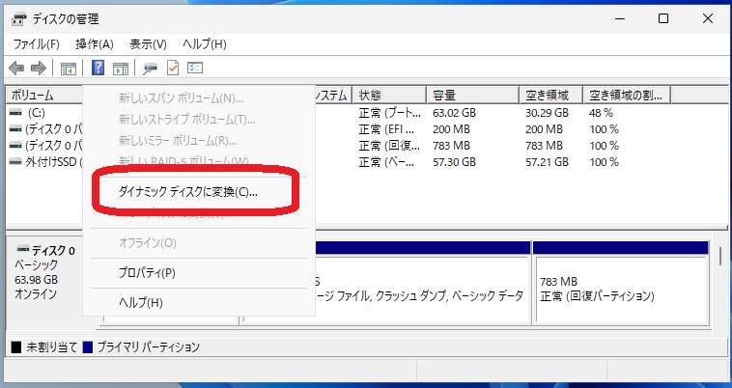Click the drive icon beside 外付けSSD
732x388 pixels.
(15, 162)
